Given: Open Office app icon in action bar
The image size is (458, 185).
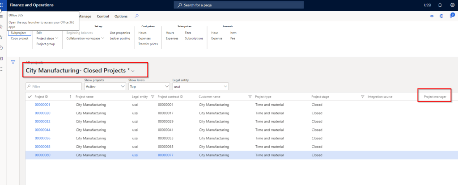Looking at the screenshot, I should [x=441, y=17].
